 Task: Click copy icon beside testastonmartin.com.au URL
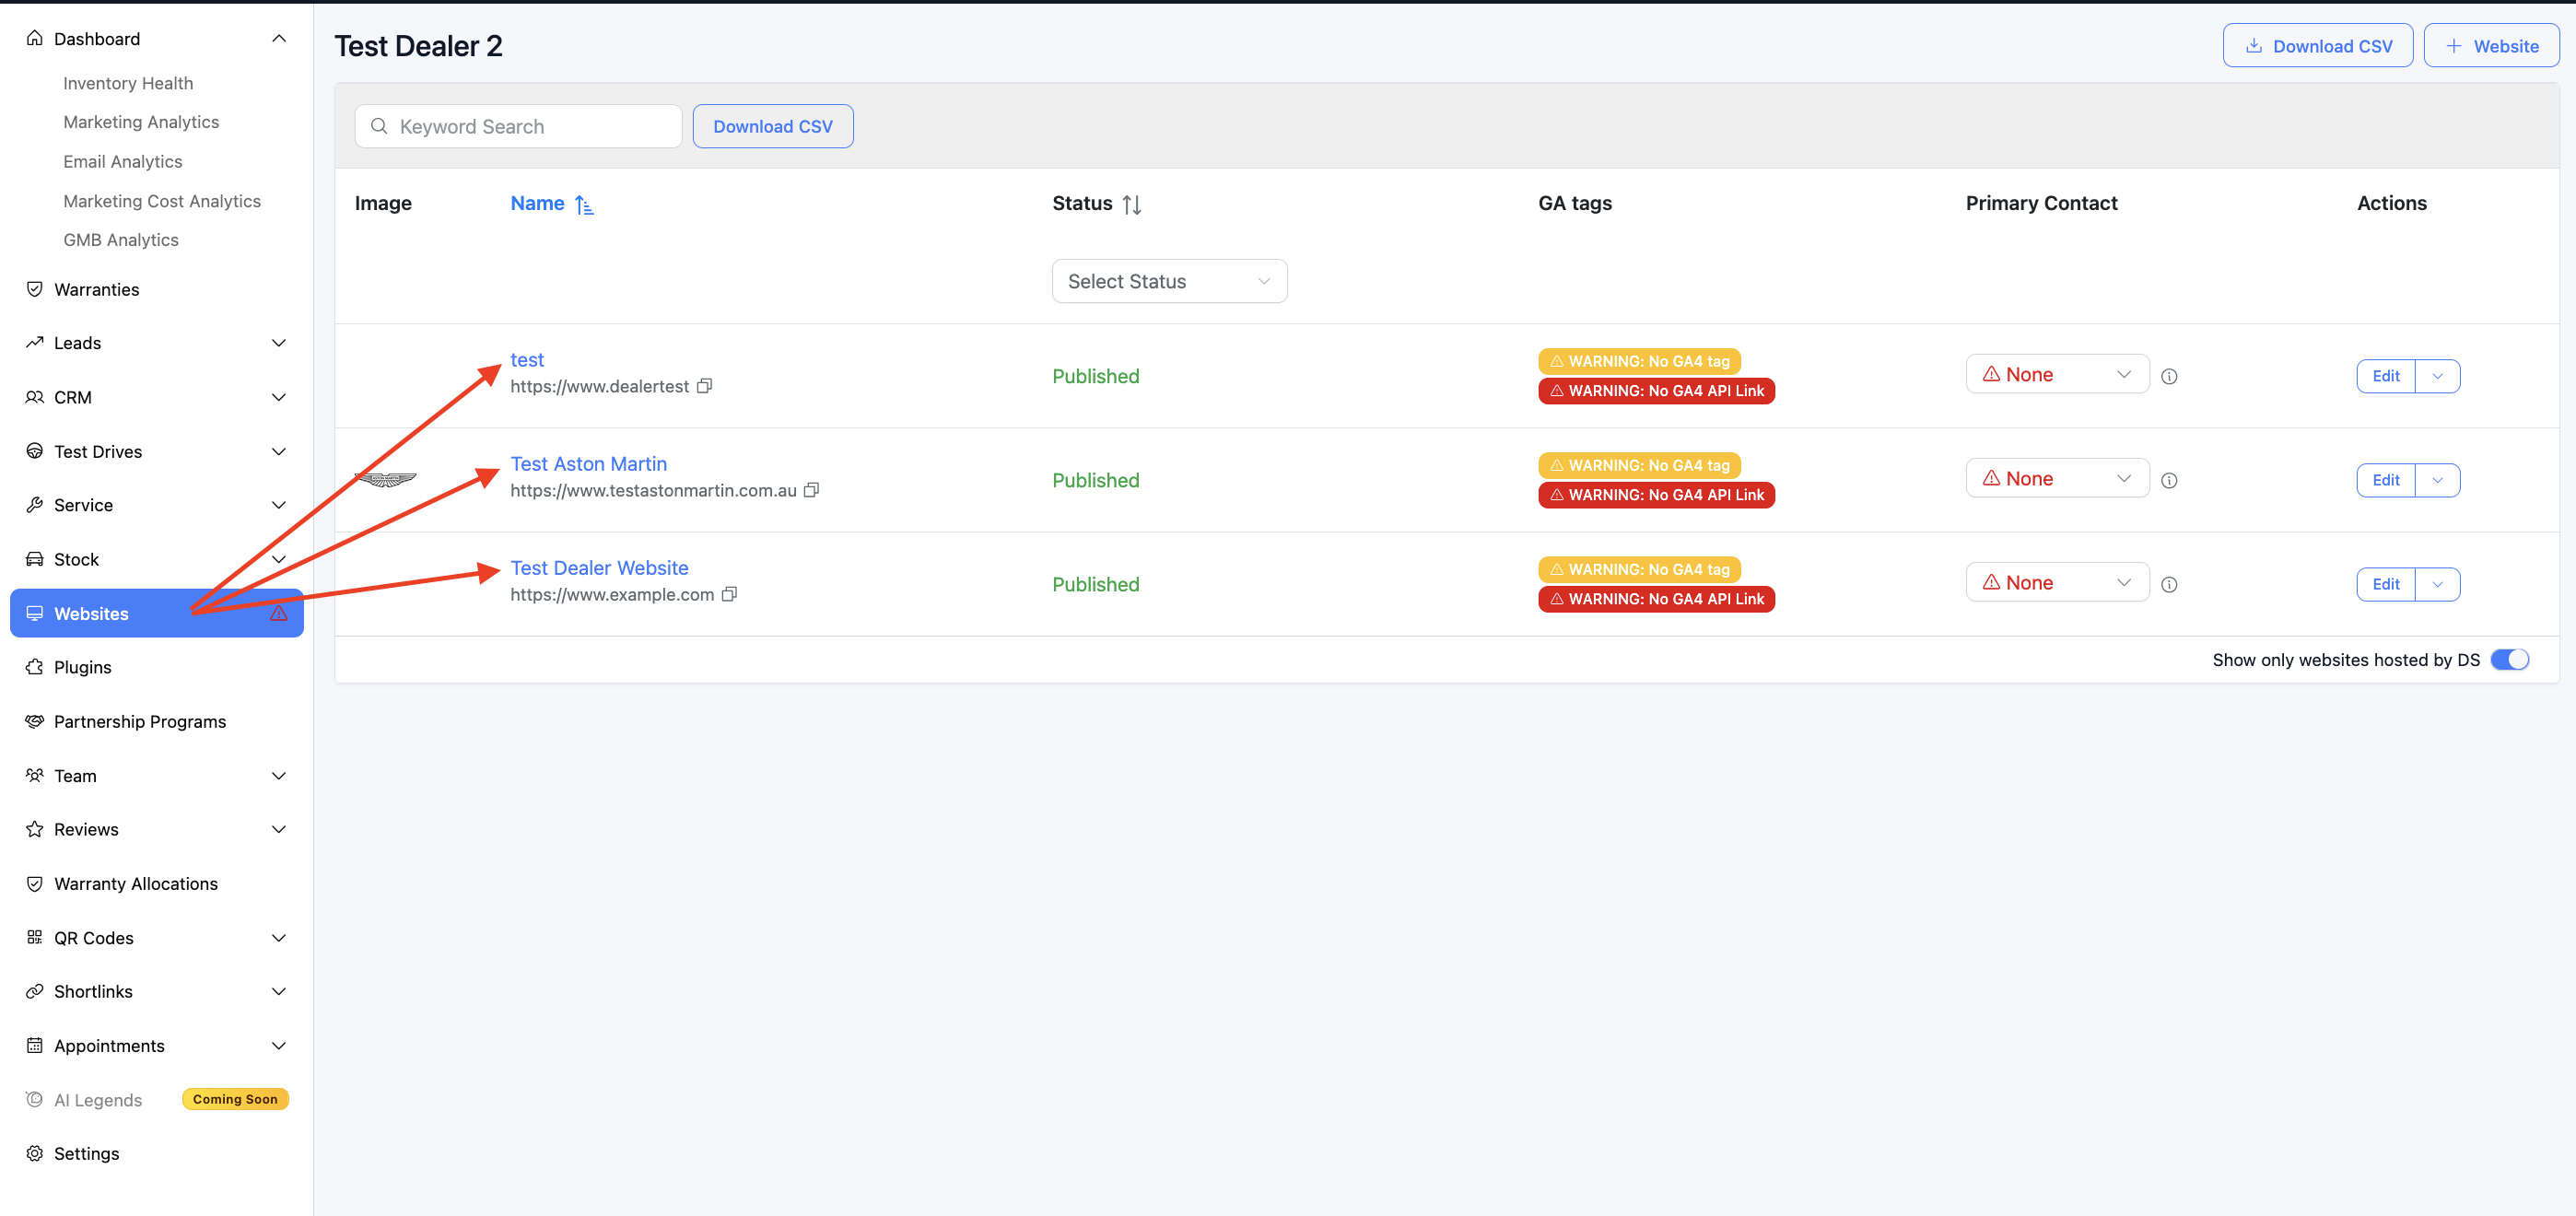coord(811,490)
